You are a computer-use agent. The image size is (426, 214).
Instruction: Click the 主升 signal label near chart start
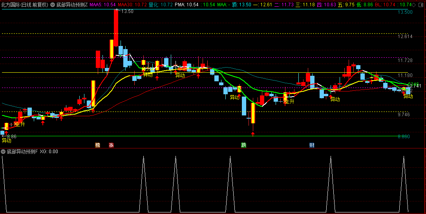click(20, 124)
